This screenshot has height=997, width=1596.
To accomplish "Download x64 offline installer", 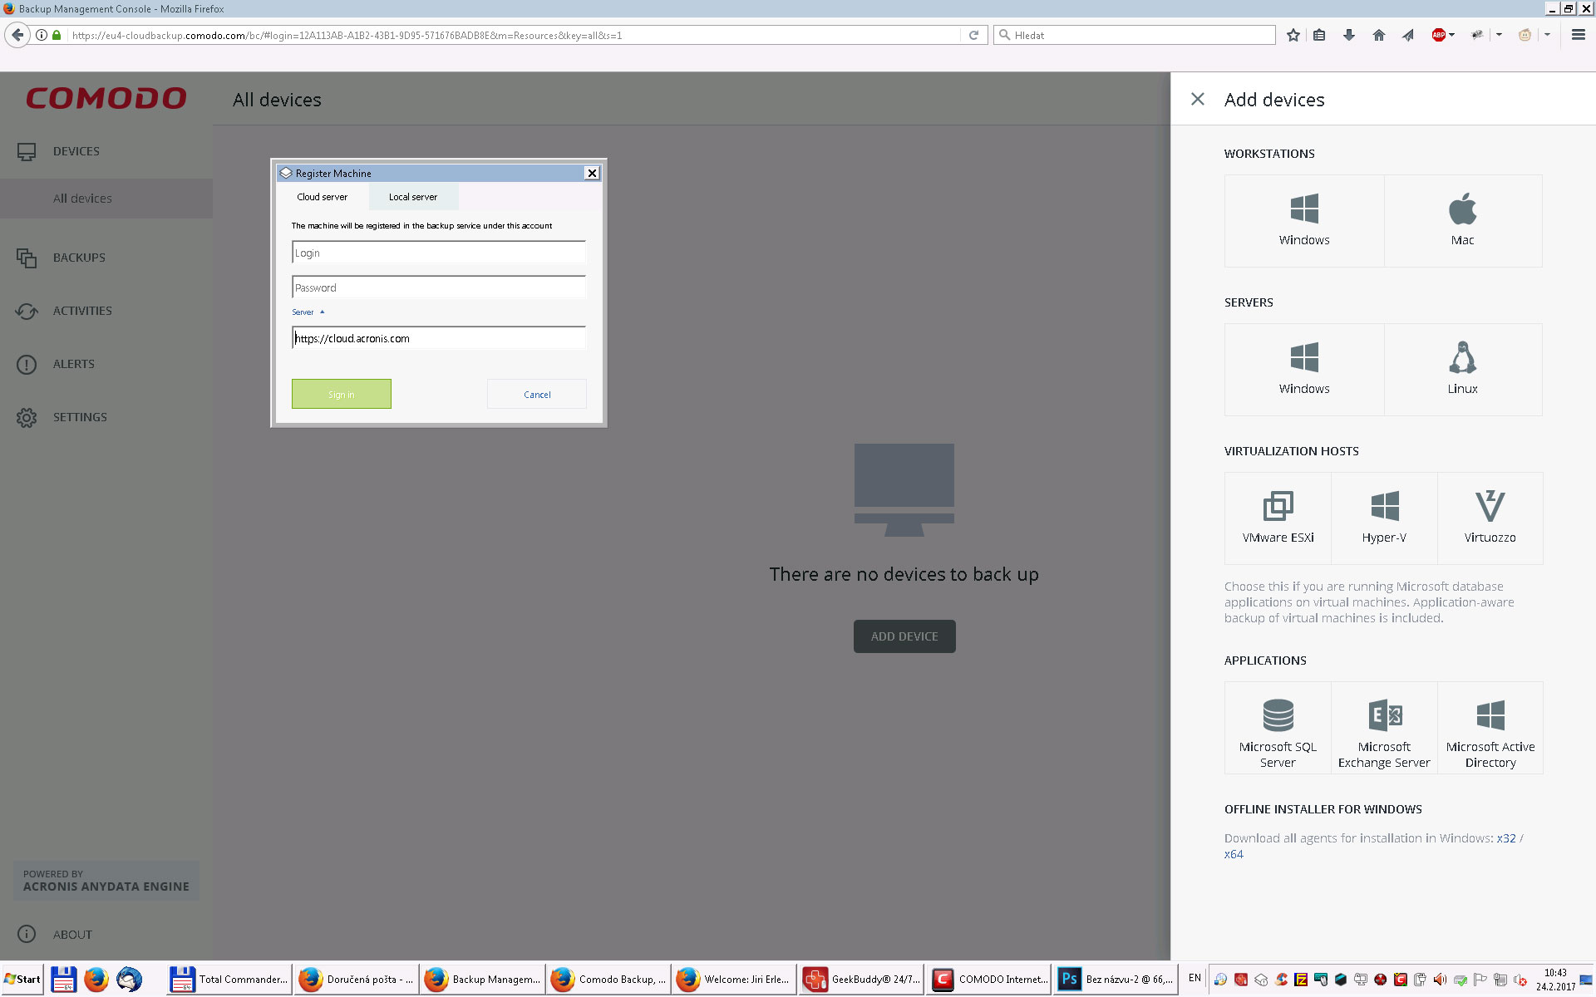I will pyautogui.click(x=1234, y=854).
